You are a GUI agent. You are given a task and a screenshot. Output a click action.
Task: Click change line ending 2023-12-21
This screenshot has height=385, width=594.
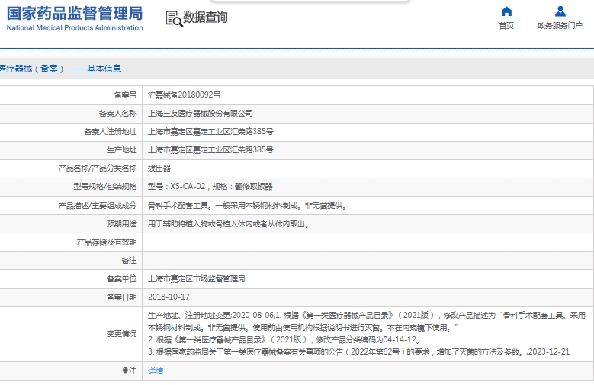pos(358,352)
